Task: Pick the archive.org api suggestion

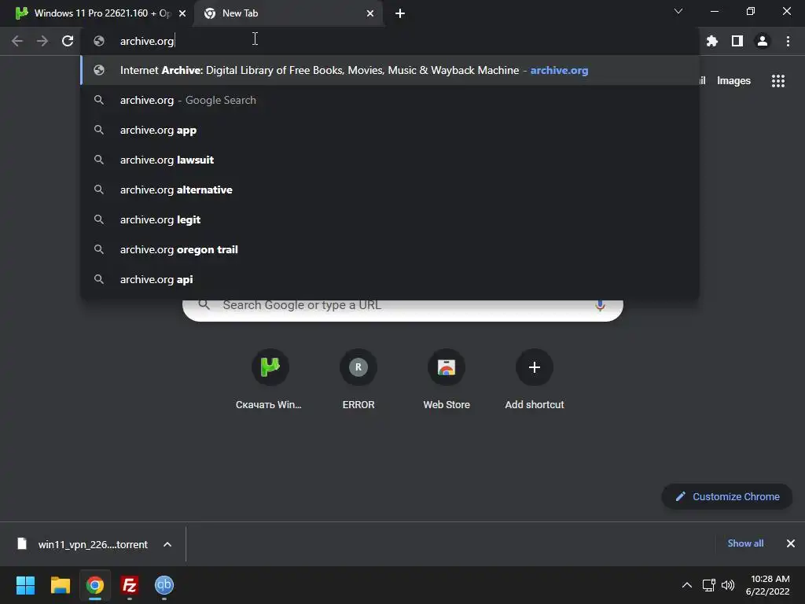Action: pyautogui.click(x=390, y=279)
